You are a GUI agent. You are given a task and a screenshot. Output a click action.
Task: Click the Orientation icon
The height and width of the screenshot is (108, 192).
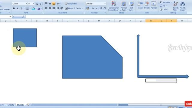(x=58, y=4)
